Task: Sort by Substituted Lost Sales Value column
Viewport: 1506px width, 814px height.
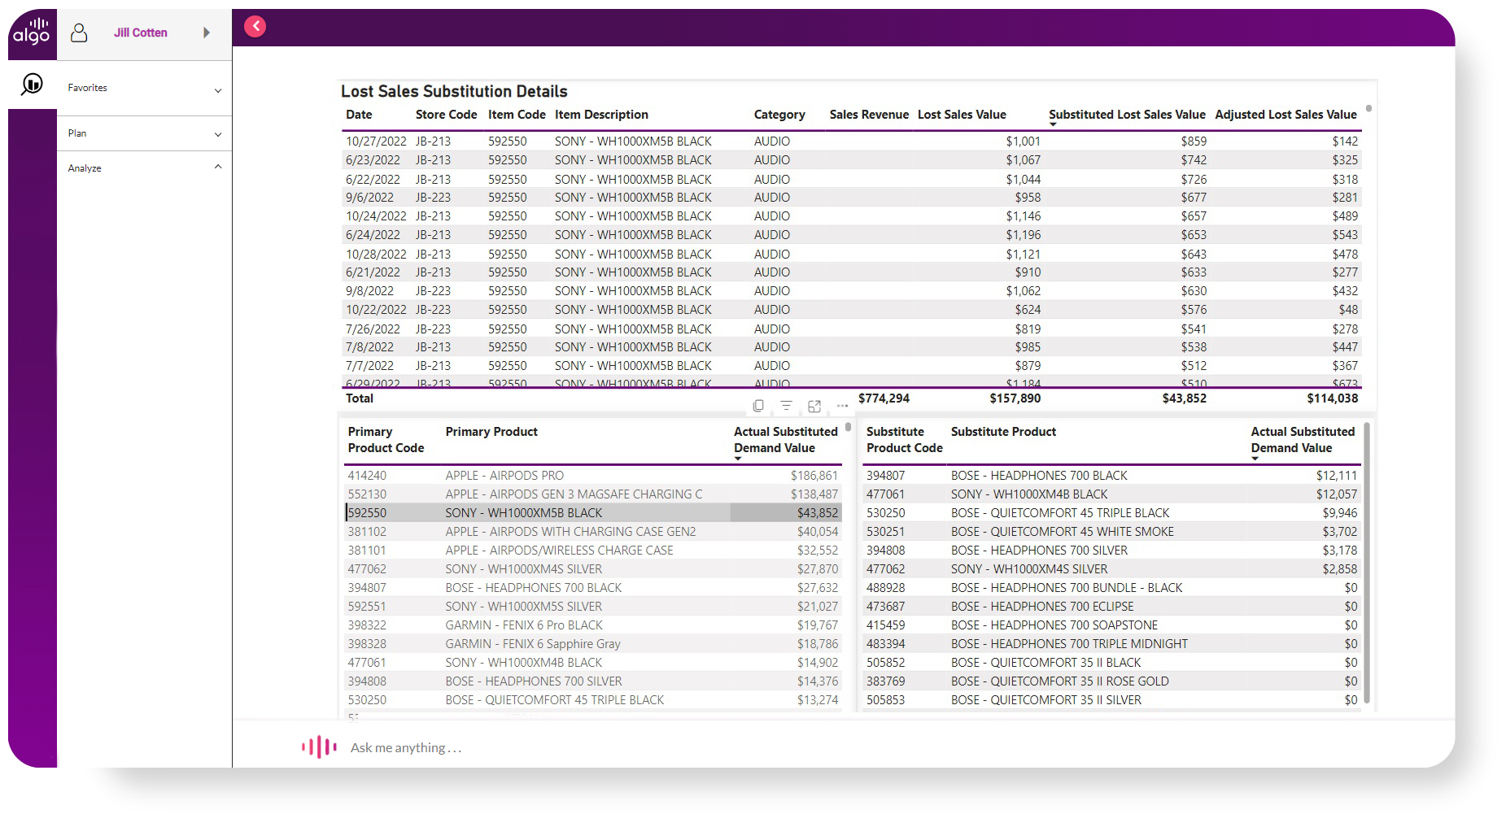Action: click(1127, 115)
